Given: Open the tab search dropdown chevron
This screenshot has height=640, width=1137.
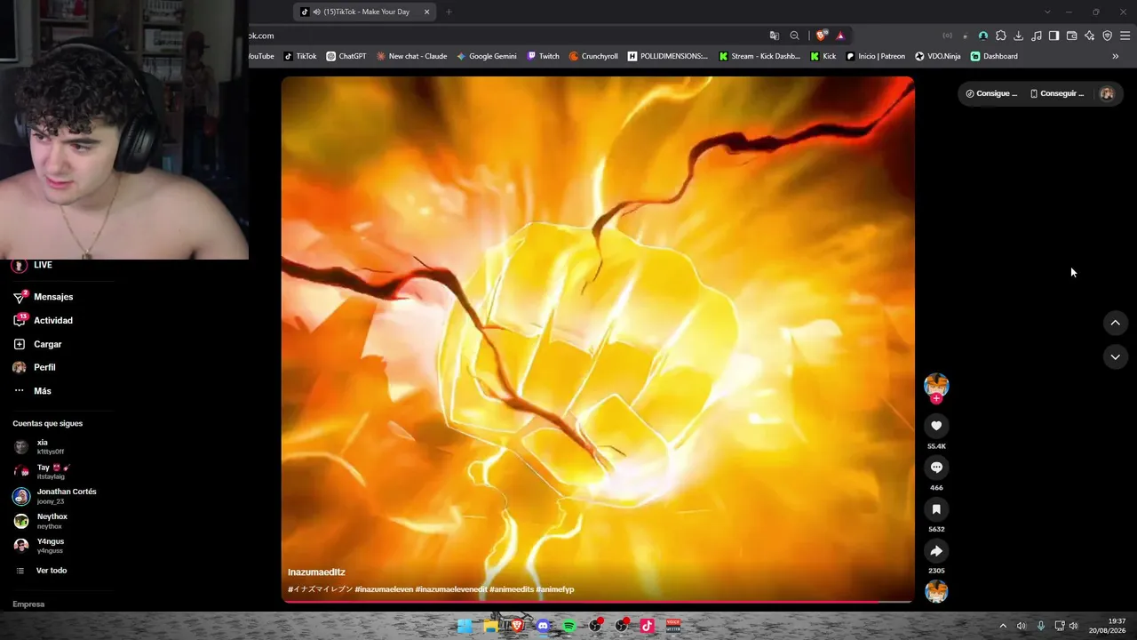Looking at the screenshot, I should (x=1047, y=12).
